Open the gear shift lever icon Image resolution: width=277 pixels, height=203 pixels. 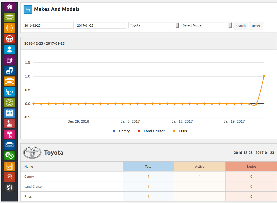click(x=10, y=124)
